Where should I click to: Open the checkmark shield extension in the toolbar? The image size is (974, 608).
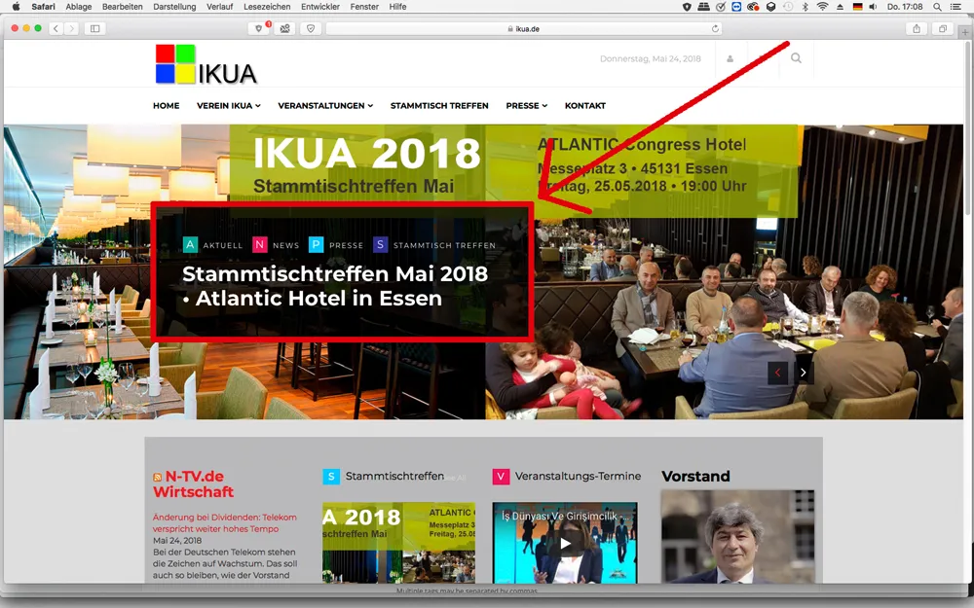pyautogui.click(x=311, y=28)
